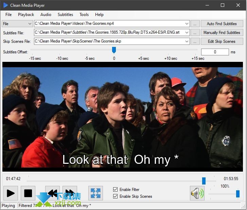This screenshot has width=247, height=210.
Task: Click the playback seek bar handle
Action: click(x=204, y=181)
